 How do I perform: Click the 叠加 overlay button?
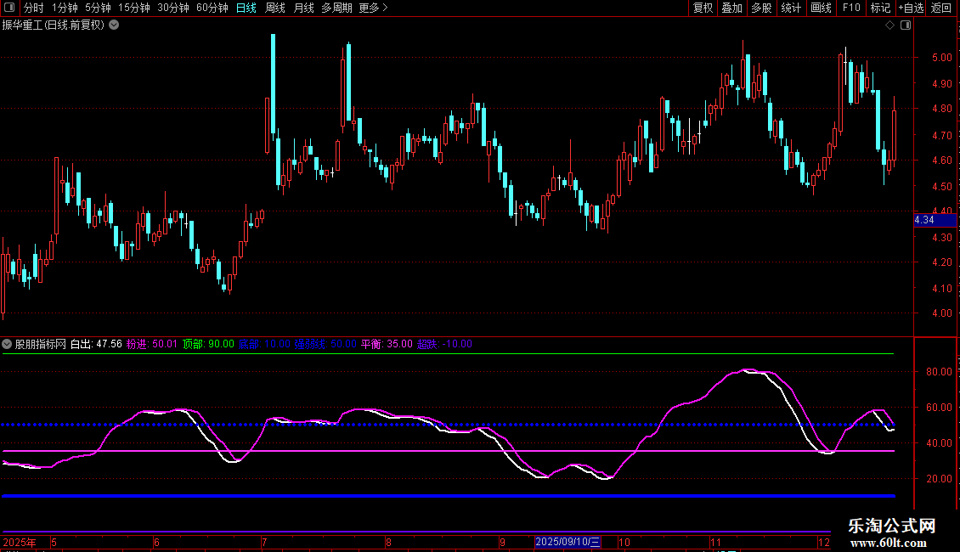[x=731, y=8]
